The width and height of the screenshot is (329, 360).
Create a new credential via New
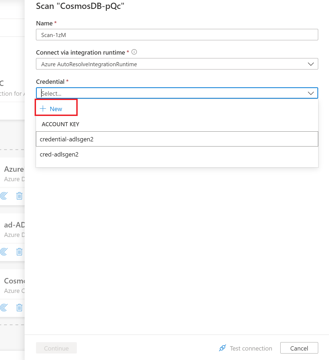tap(56, 109)
